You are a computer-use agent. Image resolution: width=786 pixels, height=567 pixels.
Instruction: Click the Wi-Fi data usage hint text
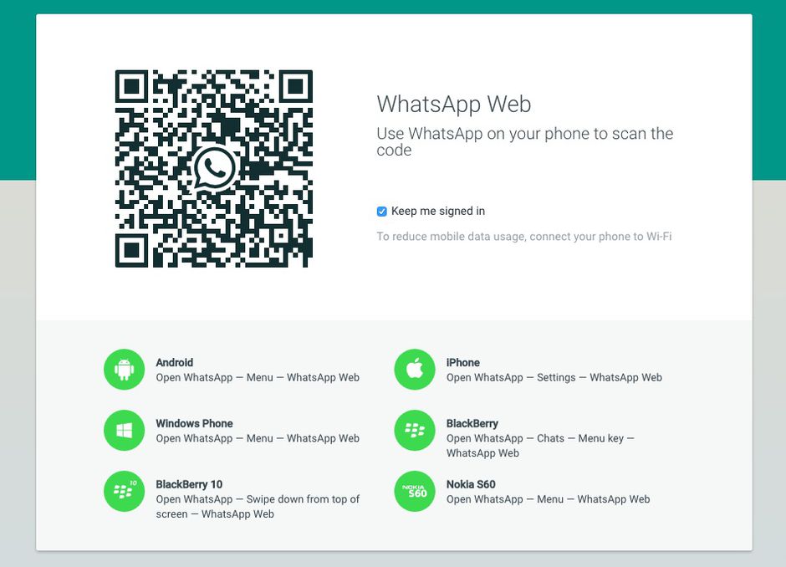click(x=523, y=237)
